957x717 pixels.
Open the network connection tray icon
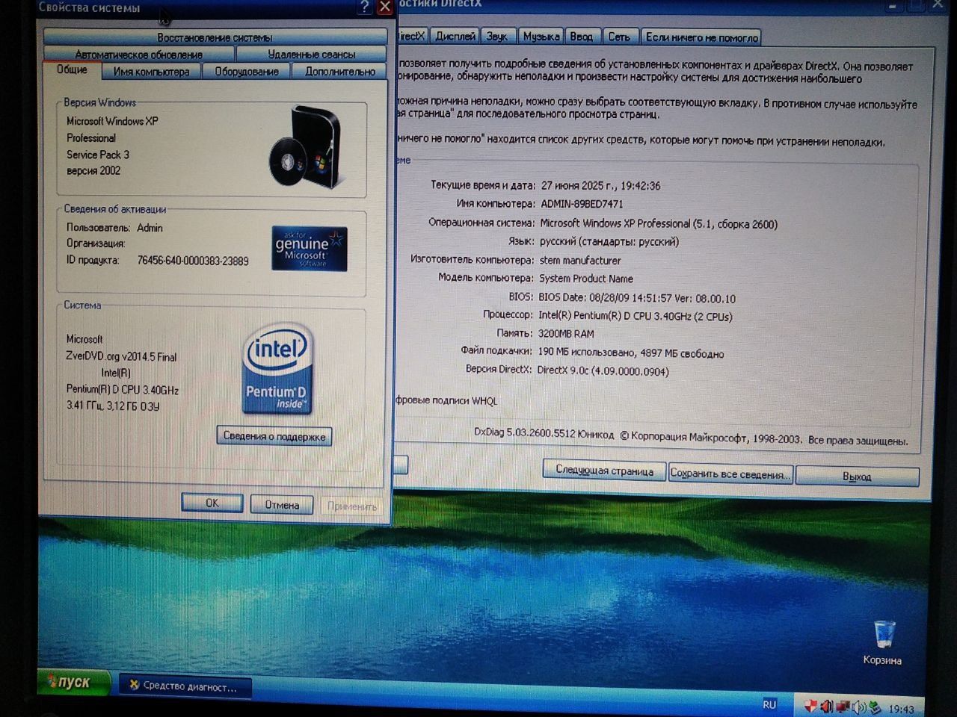[843, 707]
